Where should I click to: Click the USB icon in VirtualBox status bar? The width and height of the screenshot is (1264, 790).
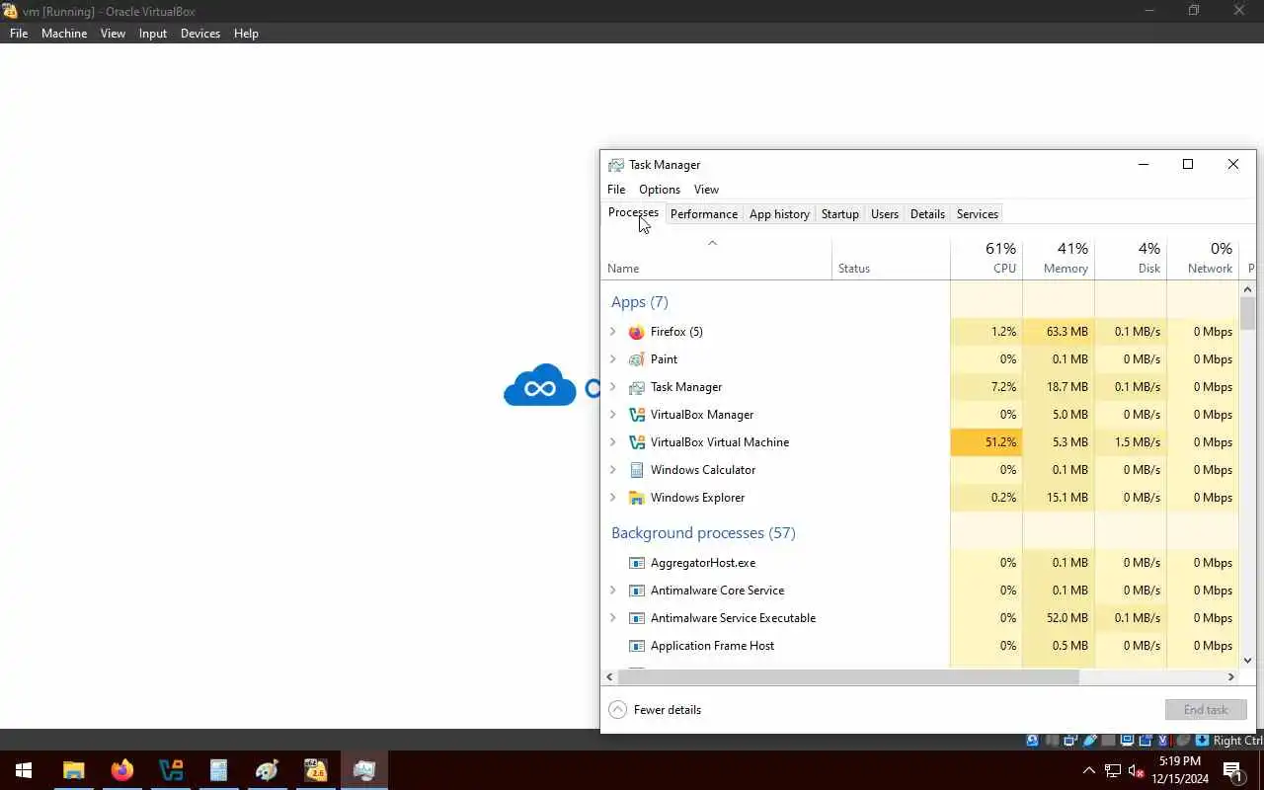tap(1090, 740)
